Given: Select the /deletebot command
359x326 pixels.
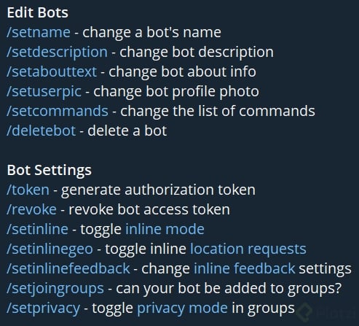Looking at the screenshot, I should click(41, 131).
